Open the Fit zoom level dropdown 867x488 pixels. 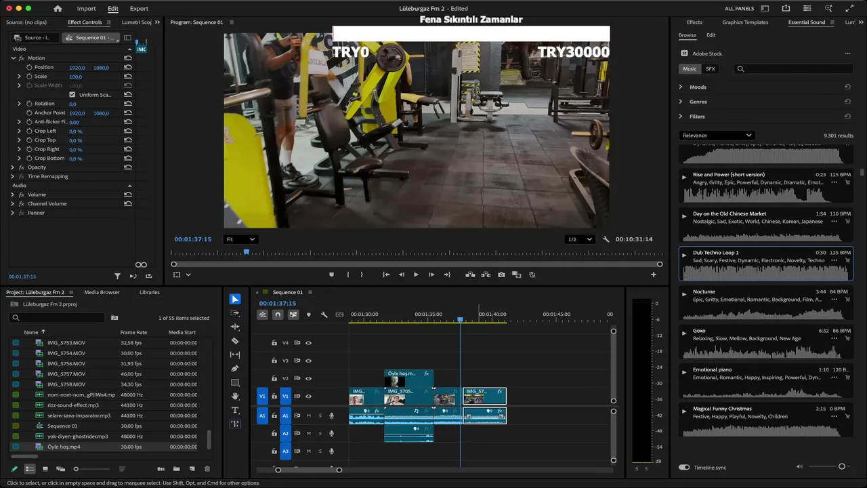point(240,239)
